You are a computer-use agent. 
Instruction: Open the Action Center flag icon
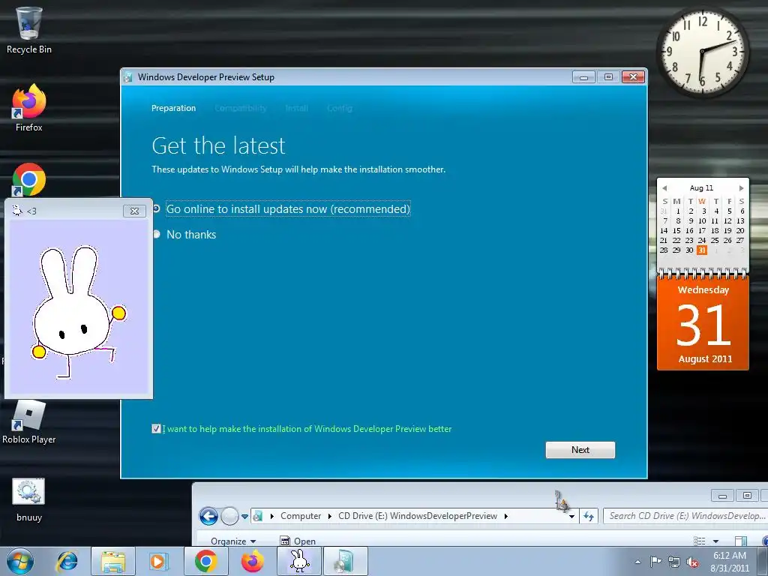[655, 562]
